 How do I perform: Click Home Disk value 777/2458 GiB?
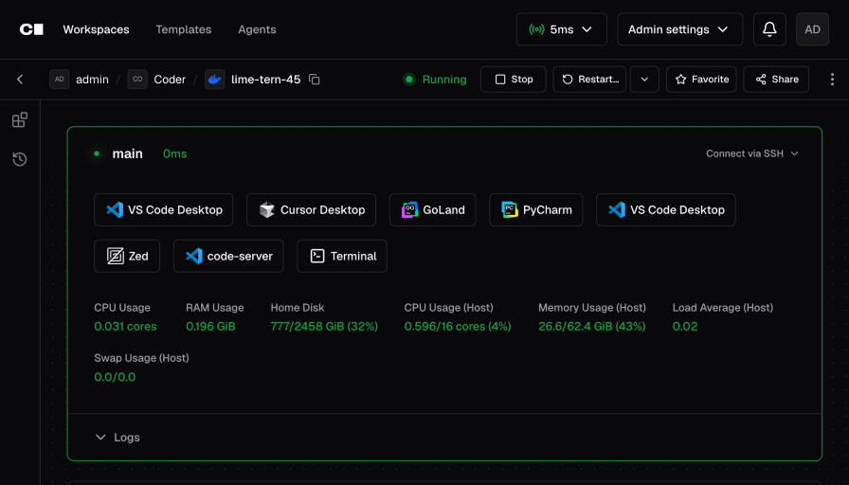click(324, 327)
